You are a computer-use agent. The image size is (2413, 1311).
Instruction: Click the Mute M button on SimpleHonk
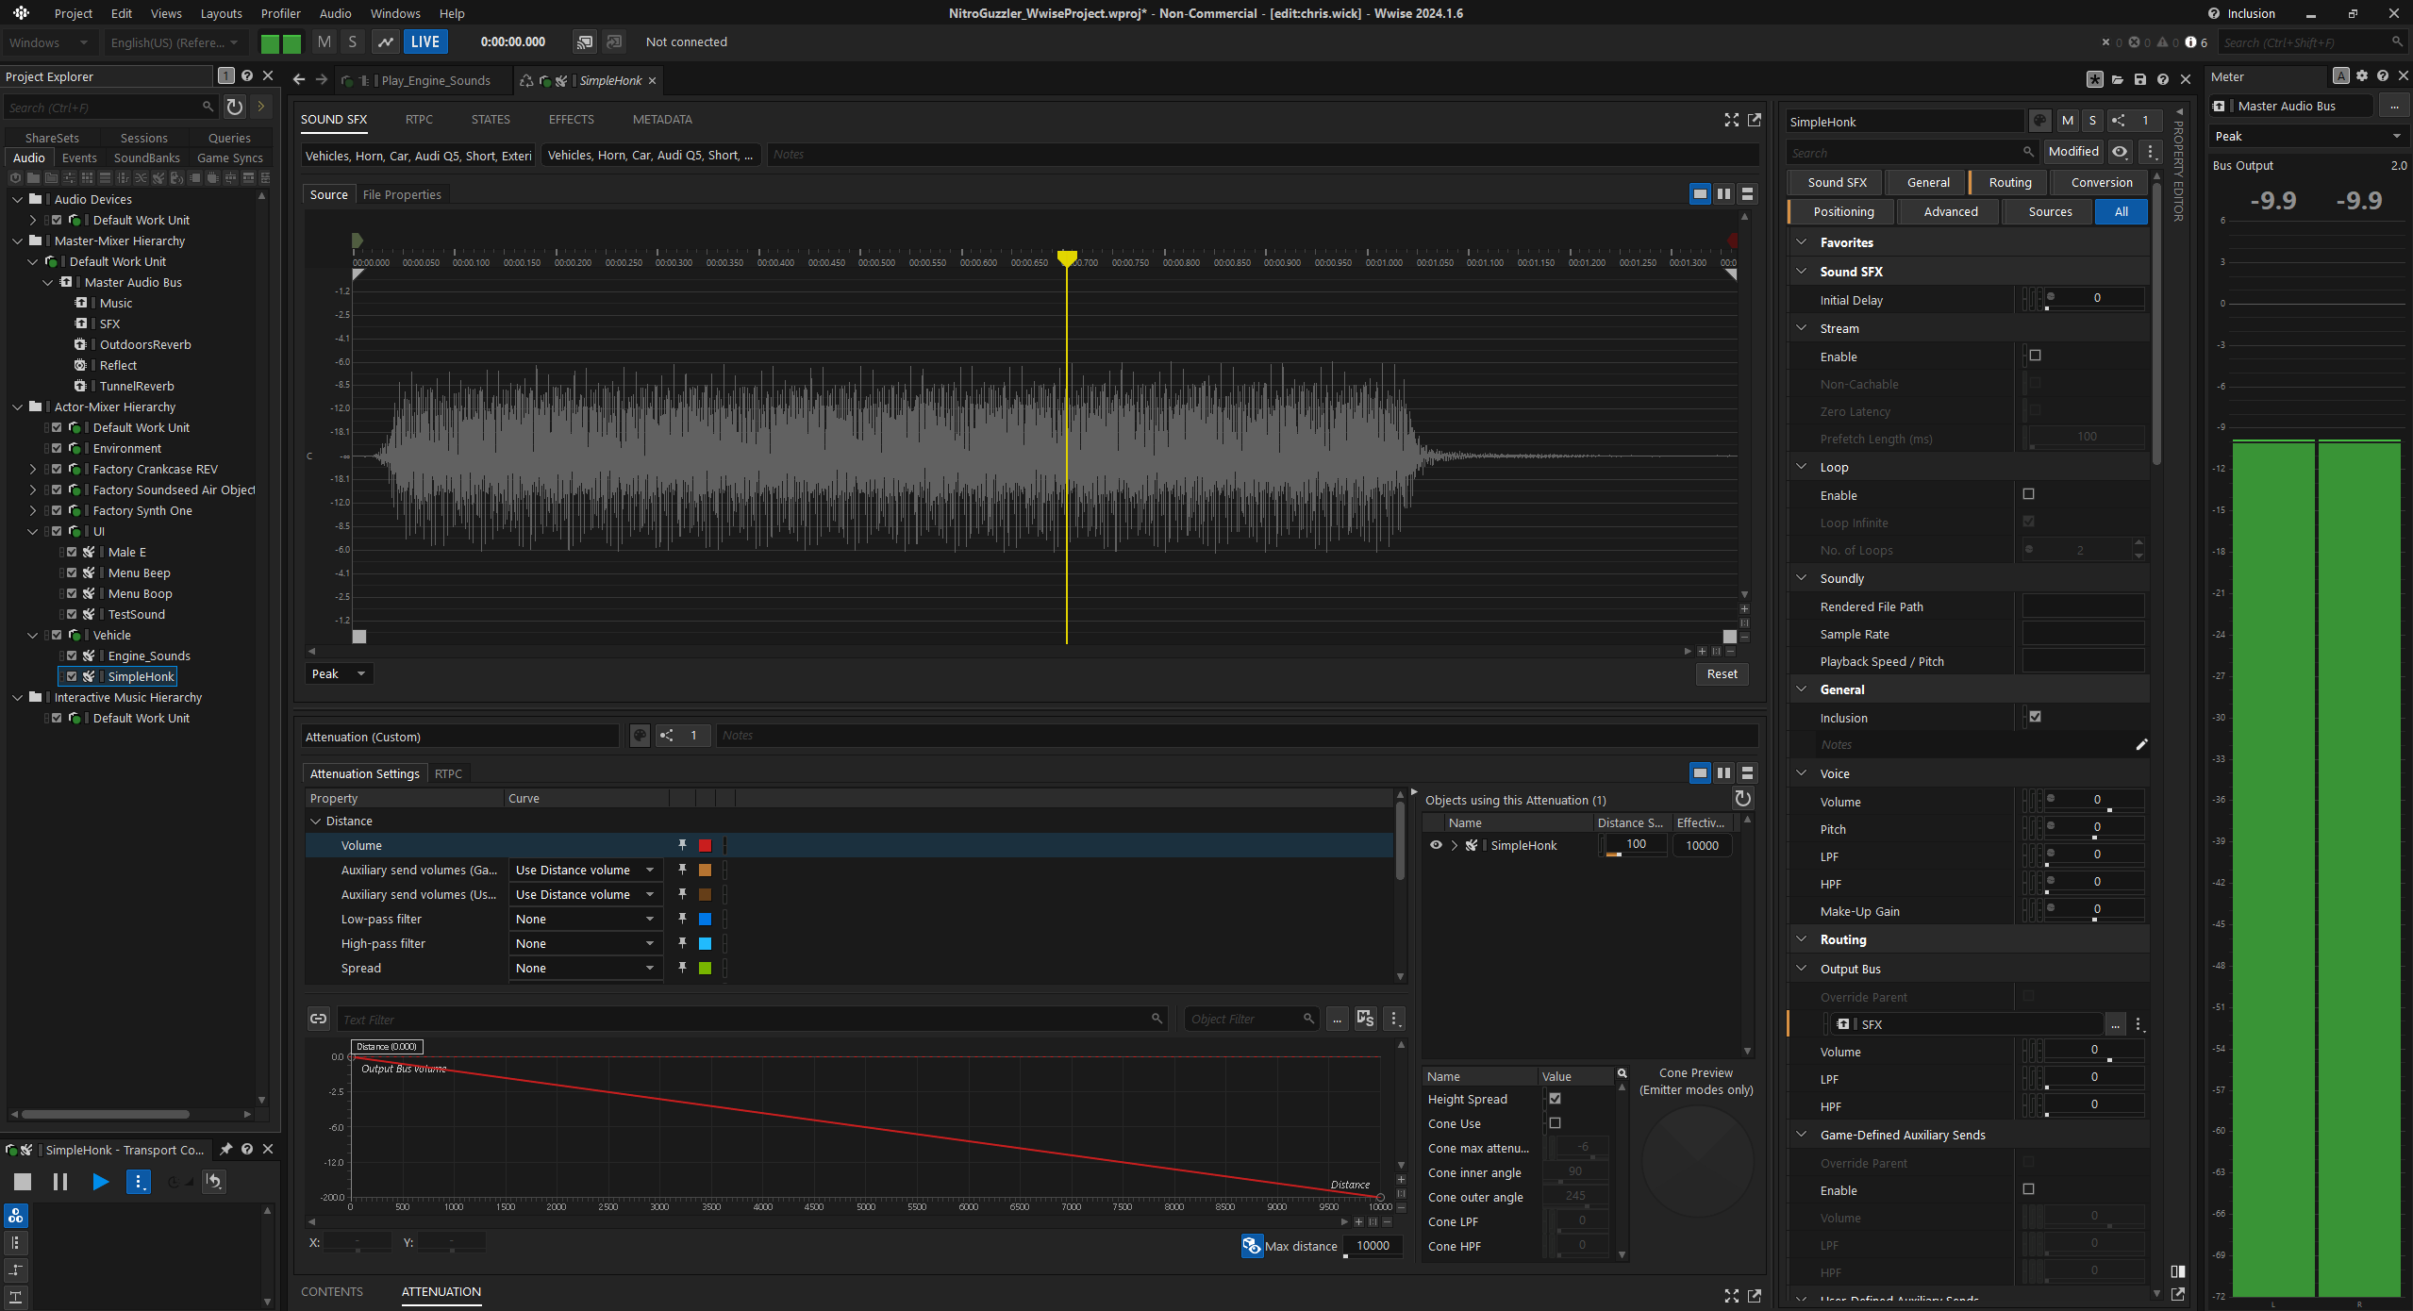pos(2067,121)
